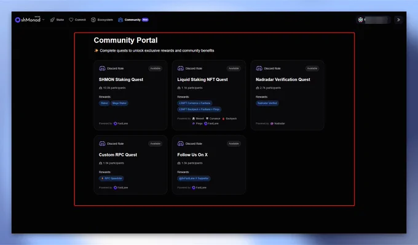Click the participants icon on Liquid Staking NFT card
Viewport: 418px width, 245px height.
click(179, 88)
